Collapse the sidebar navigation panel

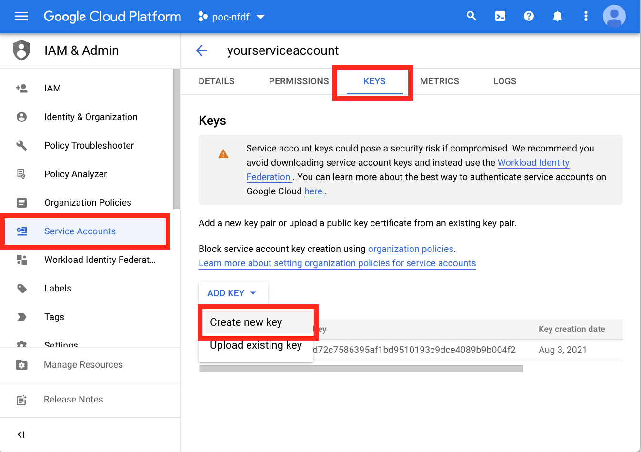(21, 434)
